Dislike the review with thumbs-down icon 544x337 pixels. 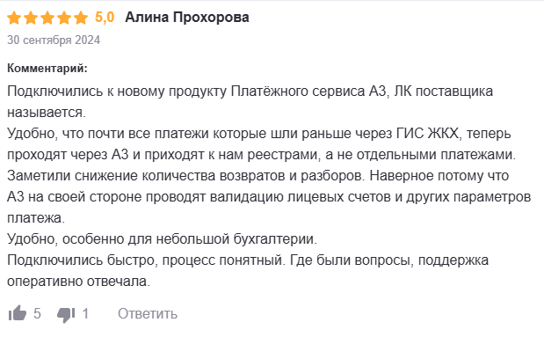[66, 315]
